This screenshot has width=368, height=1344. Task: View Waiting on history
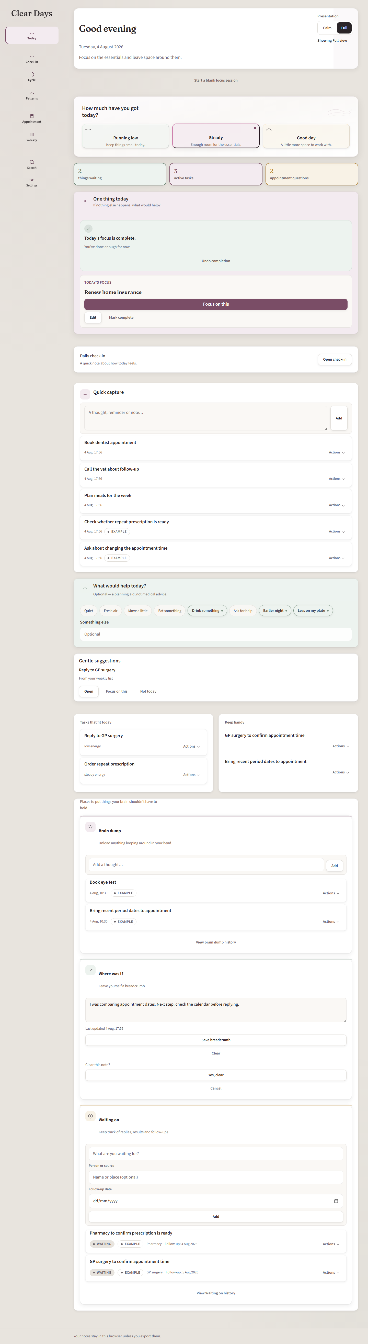216,1293
